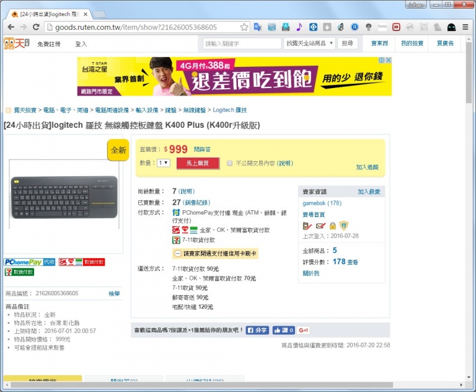This screenshot has width=476, height=392.
Task: Expand the 找露天全站商品 search scope dropdown
Action: pyautogui.click(x=309, y=43)
